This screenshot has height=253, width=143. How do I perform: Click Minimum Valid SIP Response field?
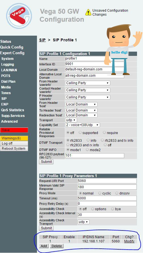pos(107,187)
